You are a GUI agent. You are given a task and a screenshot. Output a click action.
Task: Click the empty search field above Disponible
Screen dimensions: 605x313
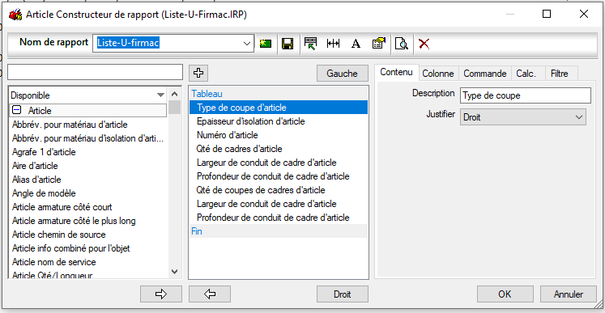point(95,72)
